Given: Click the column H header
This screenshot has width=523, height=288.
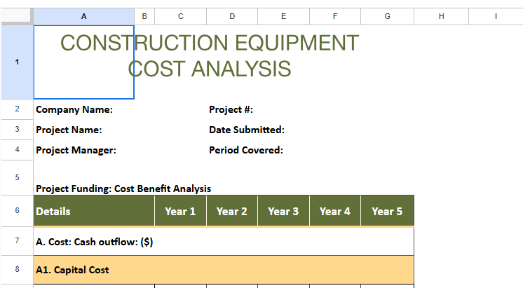Looking at the screenshot, I should click(x=441, y=16).
